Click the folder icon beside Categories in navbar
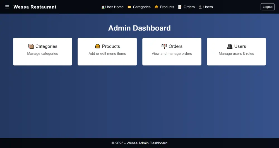 click(x=129, y=7)
